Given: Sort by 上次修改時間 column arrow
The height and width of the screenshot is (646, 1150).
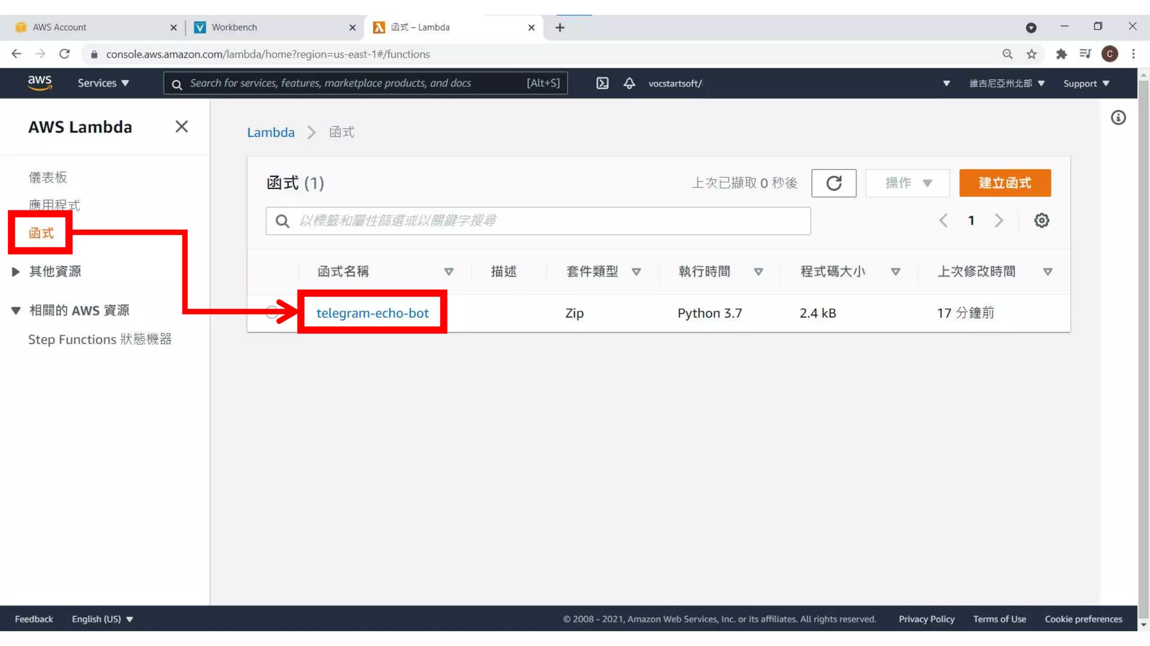Looking at the screenshot, I should click(1047, 272).
